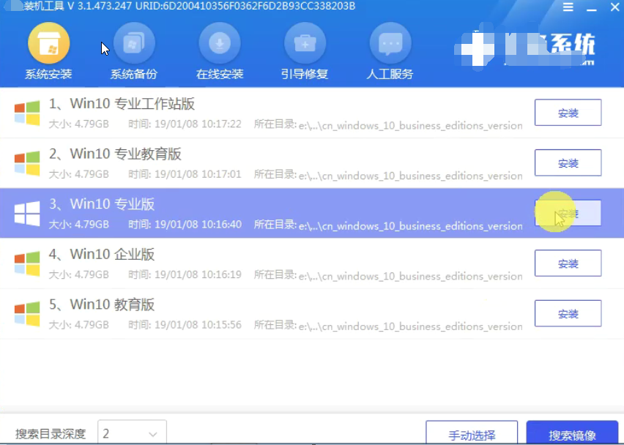Click directory path in Win10 专业工作站版 row
The height and width of the screenshot is (445, 624).
(410, 126)
